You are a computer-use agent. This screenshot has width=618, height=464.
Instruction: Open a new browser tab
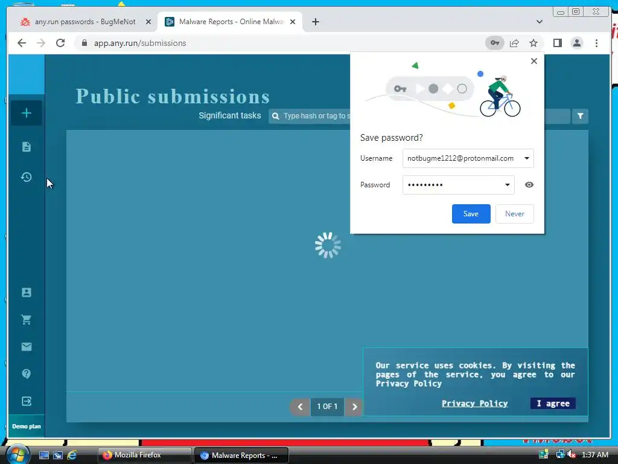tap(315, 22)
